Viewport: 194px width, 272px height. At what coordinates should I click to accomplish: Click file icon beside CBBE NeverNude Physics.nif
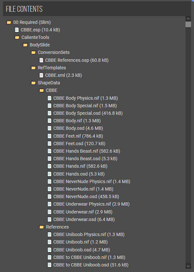[49, 181]
